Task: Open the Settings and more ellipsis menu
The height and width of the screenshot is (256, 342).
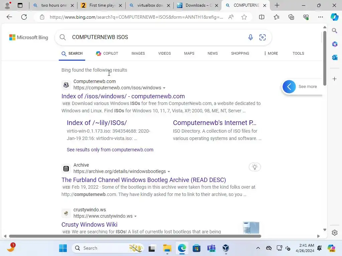Action: coord(320,17)
